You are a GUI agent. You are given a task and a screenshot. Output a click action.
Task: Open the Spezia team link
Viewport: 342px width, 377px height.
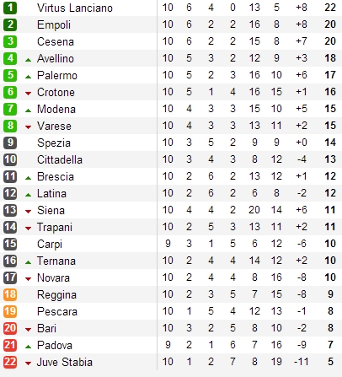click(54, 143)
